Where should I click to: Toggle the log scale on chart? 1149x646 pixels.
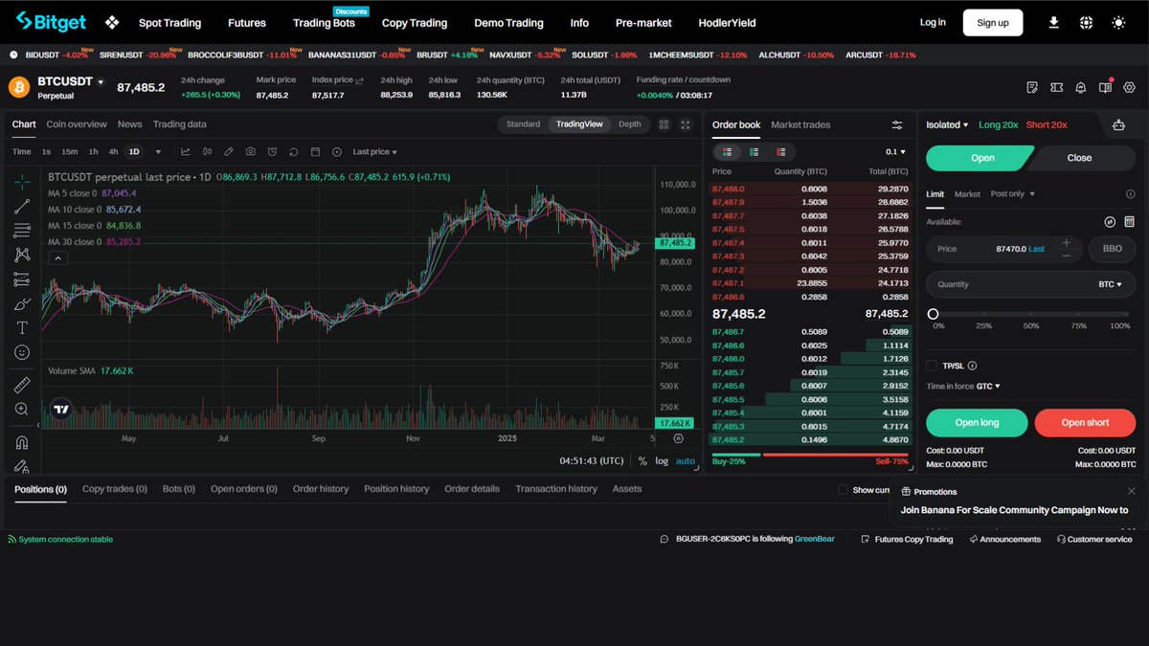(x=662, y=460)
